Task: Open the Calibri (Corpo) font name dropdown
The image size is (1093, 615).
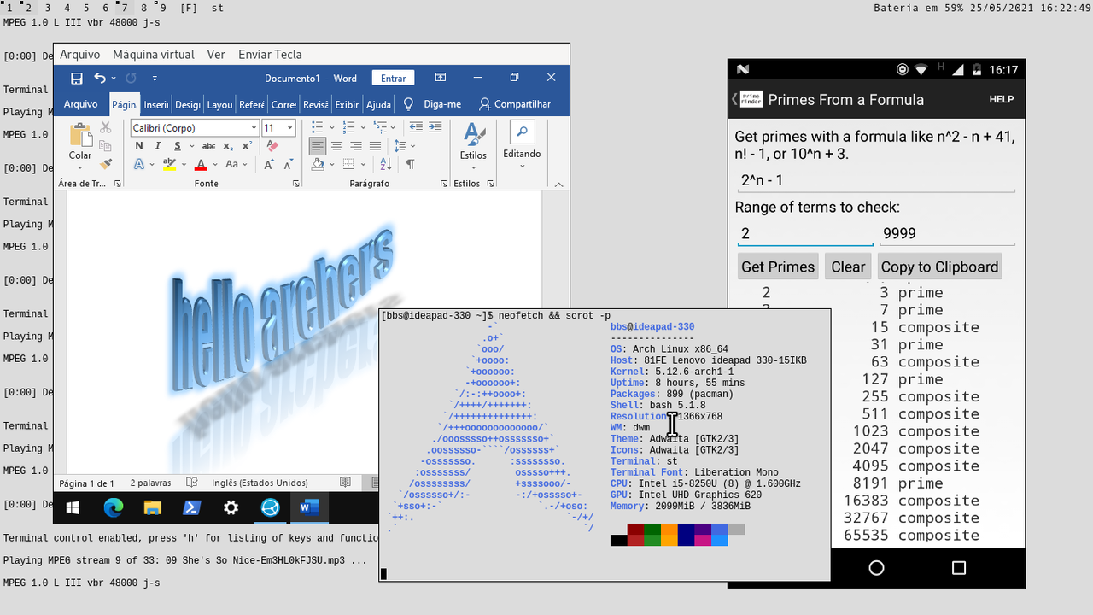Action: (254, 127)
